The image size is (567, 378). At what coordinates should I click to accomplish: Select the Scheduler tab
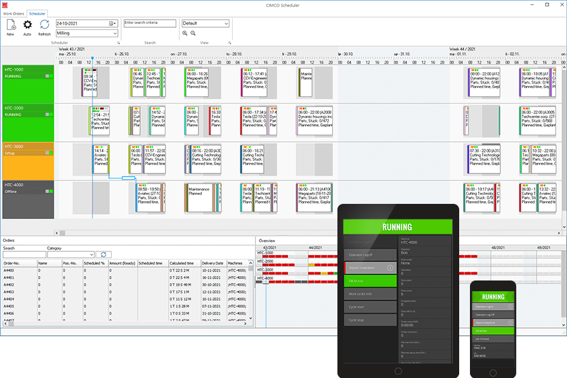(37, 14)
